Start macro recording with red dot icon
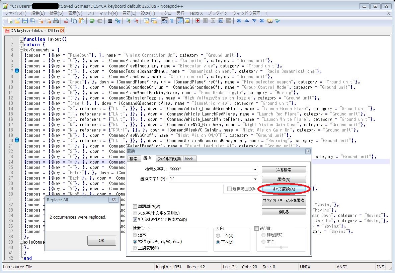395x273 pixels. [x=198, y=21]
